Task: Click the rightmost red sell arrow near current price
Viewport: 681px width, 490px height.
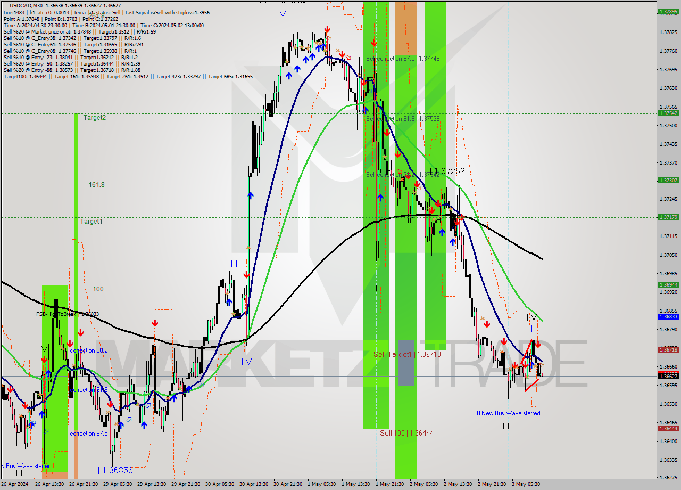Action: (538, 344)
